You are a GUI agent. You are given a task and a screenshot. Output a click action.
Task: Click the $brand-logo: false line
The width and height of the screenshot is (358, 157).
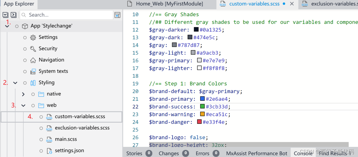coord(179,137)
